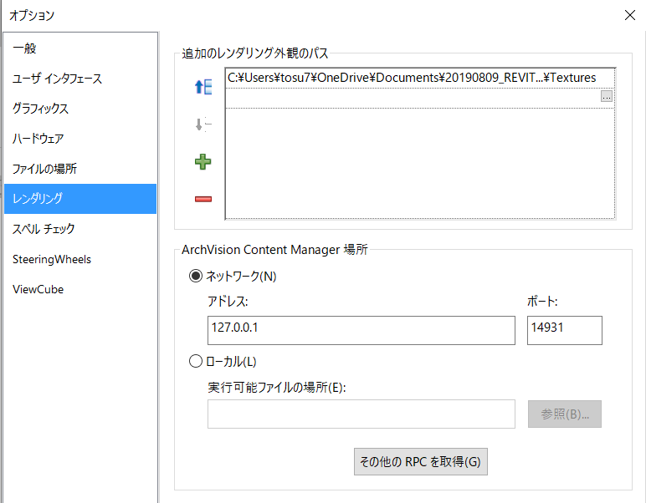Close the オプション dialog
The image size is (646, 503).
pyautogui.click(x=629, y=15)
